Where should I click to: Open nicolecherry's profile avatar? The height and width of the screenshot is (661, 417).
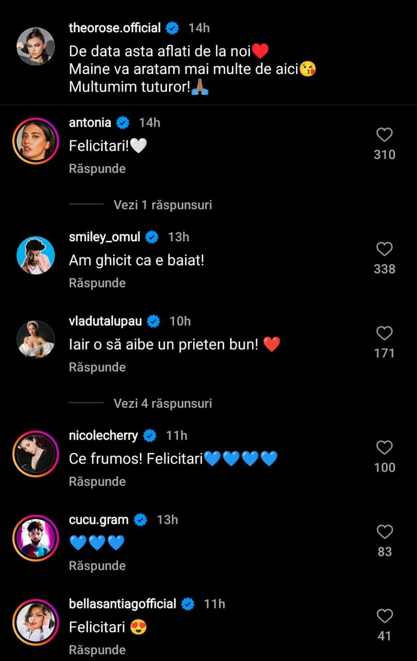[x=35, y=454]
